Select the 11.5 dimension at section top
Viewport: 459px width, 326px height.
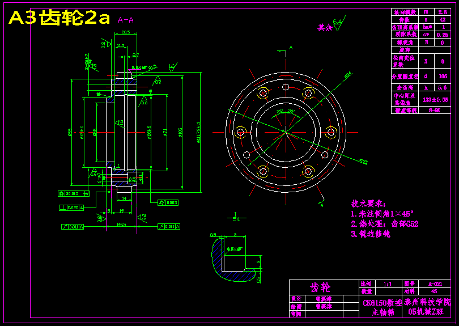point(121,46)
